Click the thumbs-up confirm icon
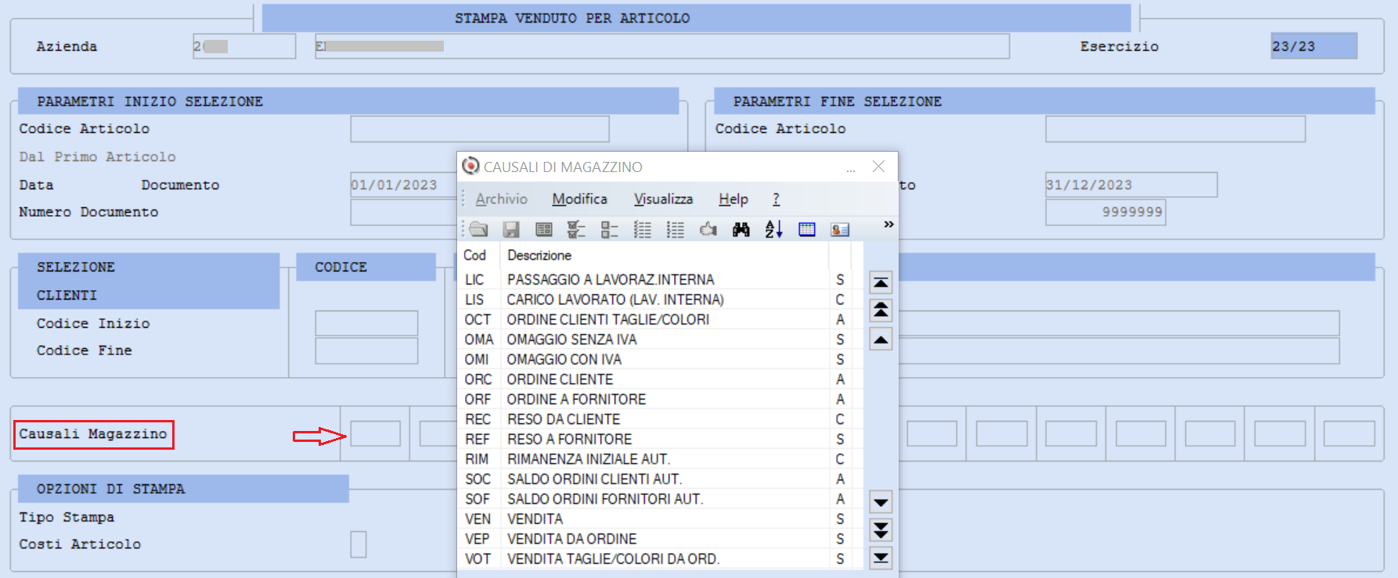 (x=708, y=229)
